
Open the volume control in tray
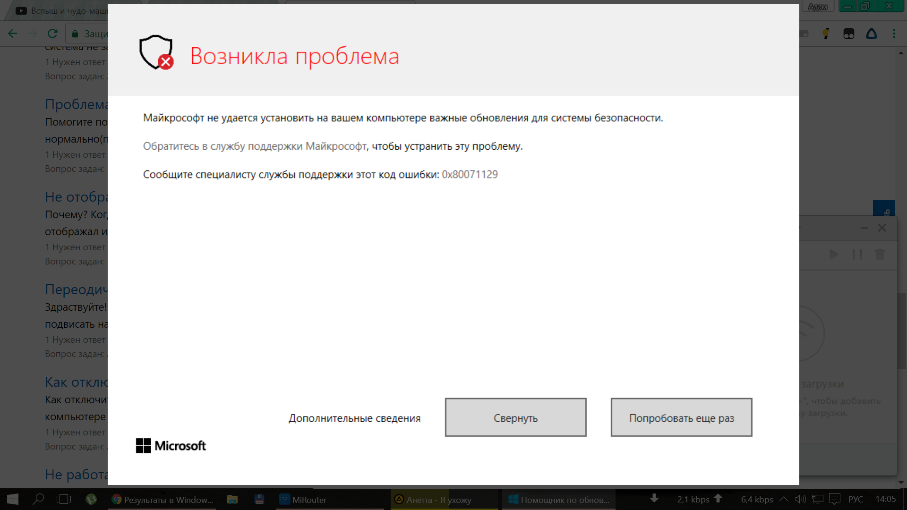800,499
